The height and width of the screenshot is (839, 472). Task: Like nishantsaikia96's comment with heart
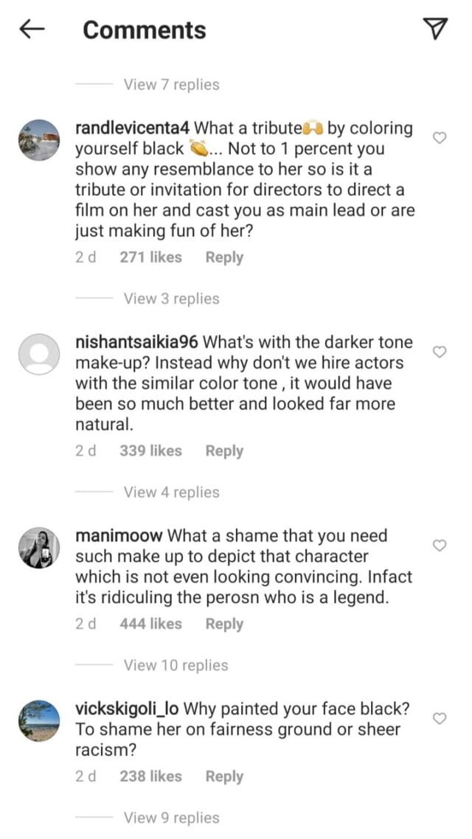[x=439, y=352]
